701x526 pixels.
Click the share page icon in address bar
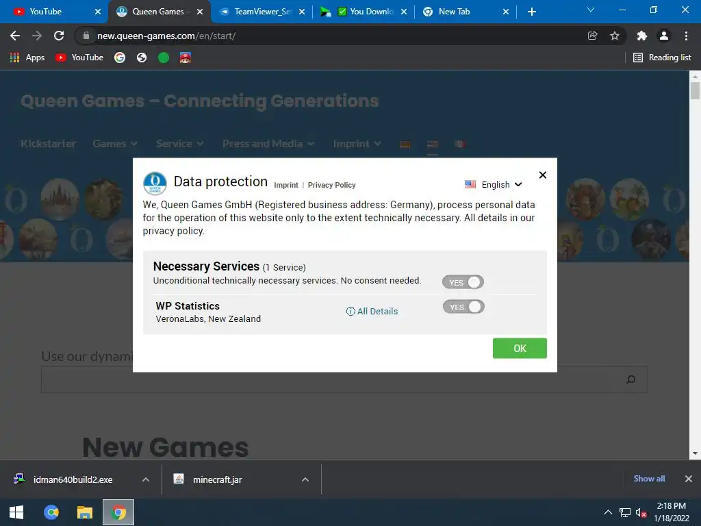click(592, 36)
